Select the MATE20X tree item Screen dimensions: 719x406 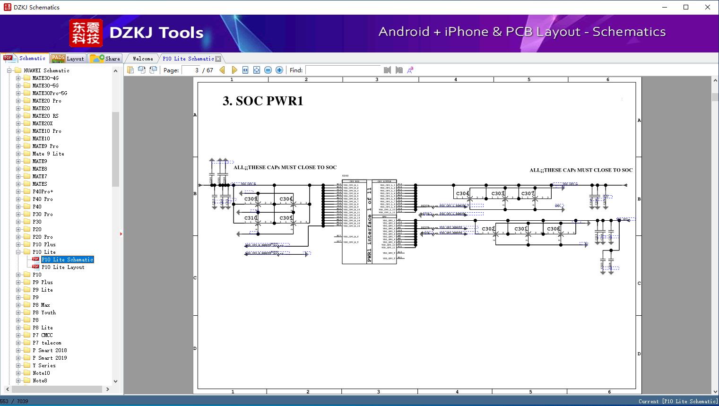pyautogui.click(x=43, y=123)
